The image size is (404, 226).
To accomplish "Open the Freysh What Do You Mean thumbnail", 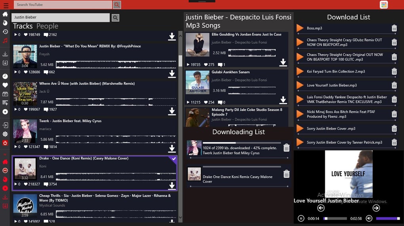I will point(25,56).
